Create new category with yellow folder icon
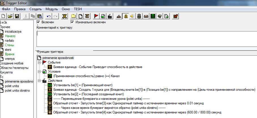This screenshot has width=257, height=118. point(73,16)
